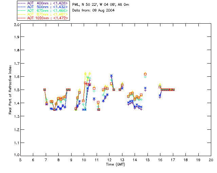The height and width of the screenshot is (173, 217).
Task: Click the y-axis tick label 2.0
Action: point(17,25)
